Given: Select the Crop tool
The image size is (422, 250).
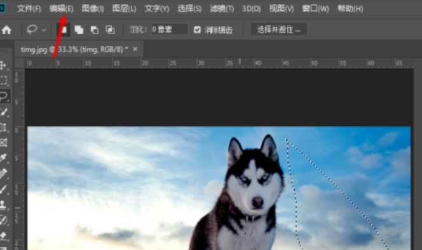Looking at the screenshot, I should tap(4, 127).
